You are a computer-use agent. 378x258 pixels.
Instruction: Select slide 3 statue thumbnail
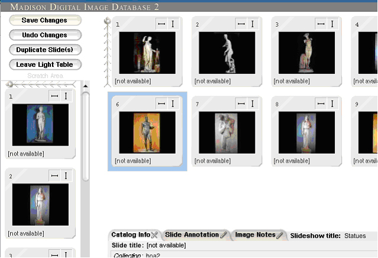tap(306, 53)
